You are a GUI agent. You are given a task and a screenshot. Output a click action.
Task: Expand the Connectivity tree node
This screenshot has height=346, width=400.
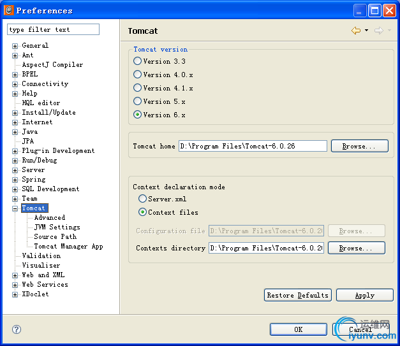coord(15,84)
